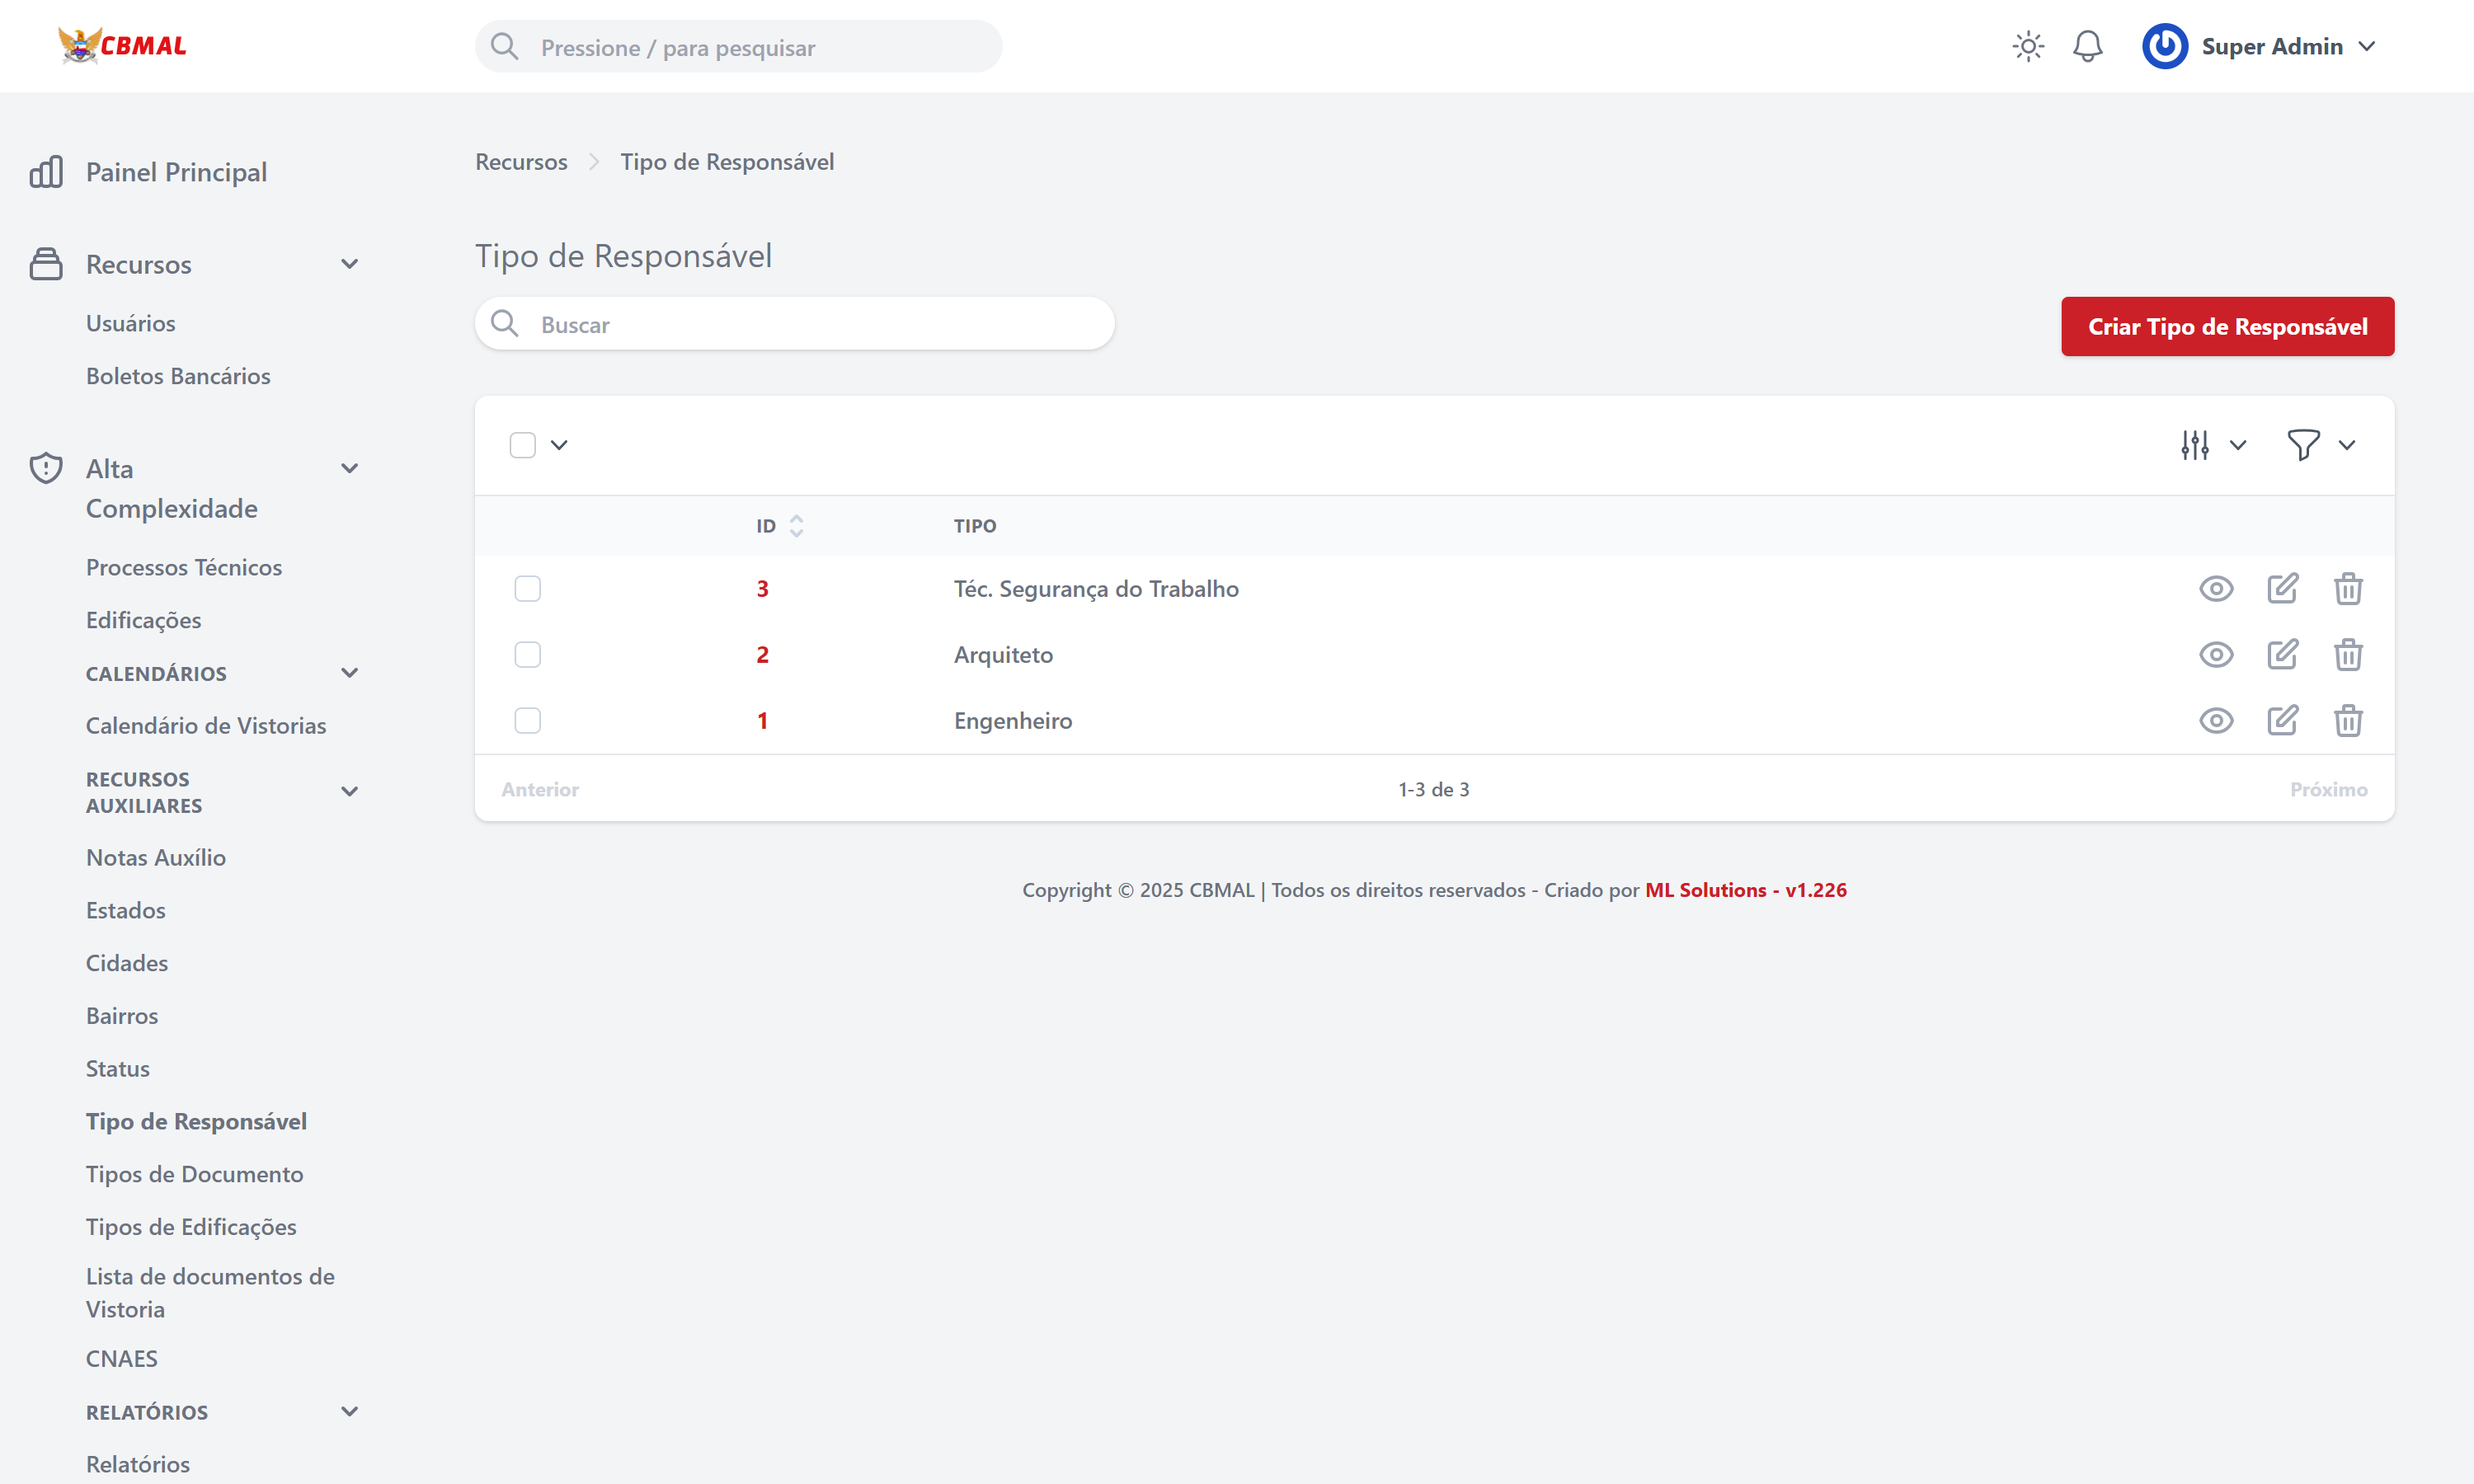Check the box for the Engenheiro row
2474x1484 pixels.
(x=527, y=721)
